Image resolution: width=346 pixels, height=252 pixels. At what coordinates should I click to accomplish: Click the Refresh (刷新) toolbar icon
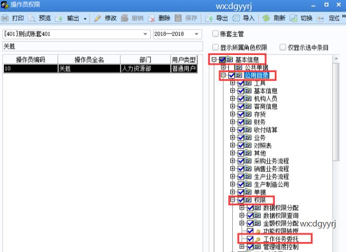tap(266, 18)
